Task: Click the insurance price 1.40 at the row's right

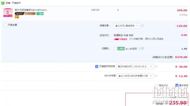Action: point(184,49)
